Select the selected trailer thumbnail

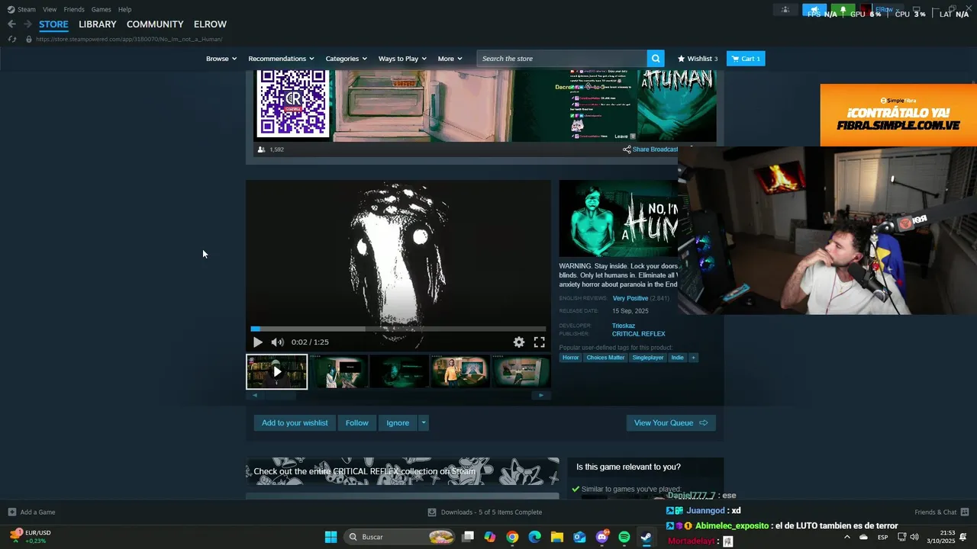pos(277,371)
